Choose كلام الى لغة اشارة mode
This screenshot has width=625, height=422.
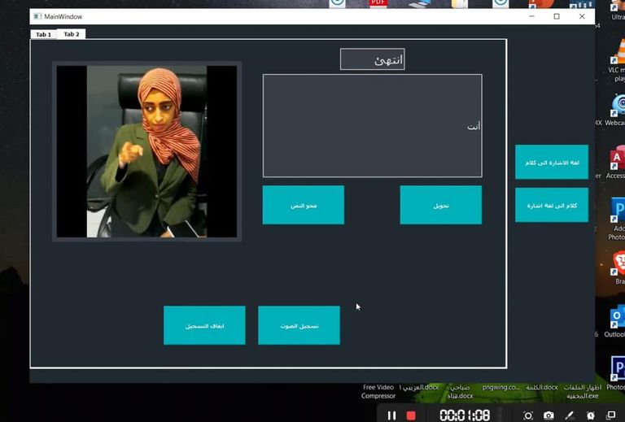pyautogui.click(x=551, y=205)
